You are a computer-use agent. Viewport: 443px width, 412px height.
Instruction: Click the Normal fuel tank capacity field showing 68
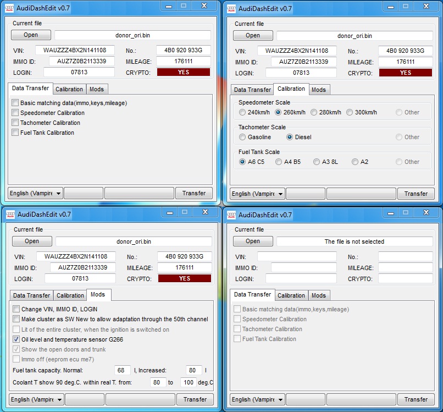123,370
